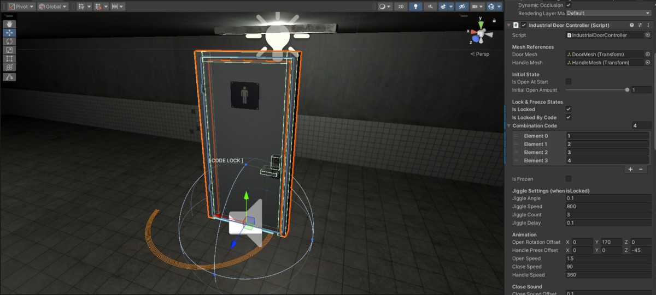Click the Gizmos sphere icon
This screenshot has width=656, height=295.
click(491, 7)
